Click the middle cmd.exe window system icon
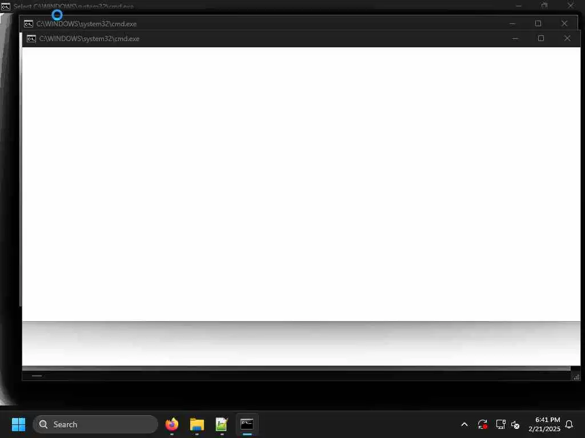This screenshot has height=438, width=585. [29, 24]
